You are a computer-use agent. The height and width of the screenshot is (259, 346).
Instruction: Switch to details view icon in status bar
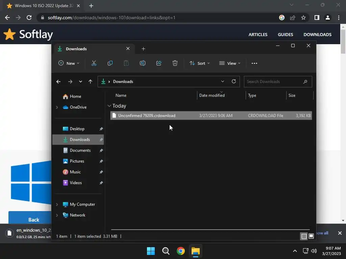[x=304, y=236]
